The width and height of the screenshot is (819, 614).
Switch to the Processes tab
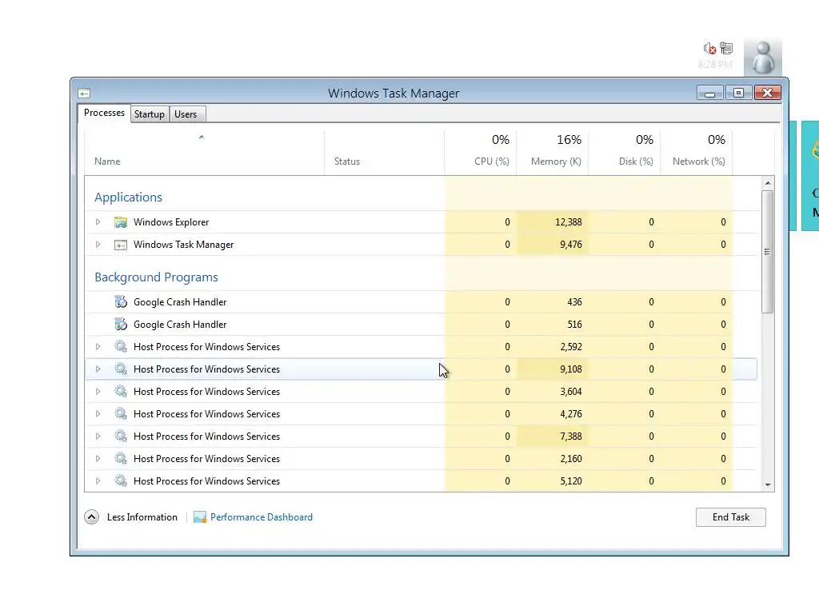[x=104, y=114]
